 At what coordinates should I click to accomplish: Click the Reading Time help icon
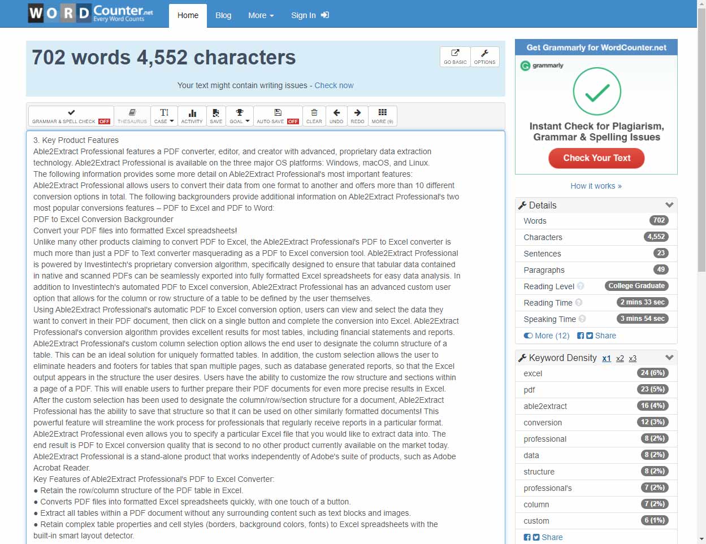tap(579, 303)
